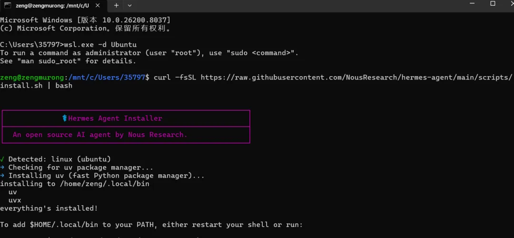
Task: Maximize the terminal window
Action: coord(493,4)
